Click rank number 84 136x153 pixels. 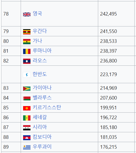[x=6, y=98]
